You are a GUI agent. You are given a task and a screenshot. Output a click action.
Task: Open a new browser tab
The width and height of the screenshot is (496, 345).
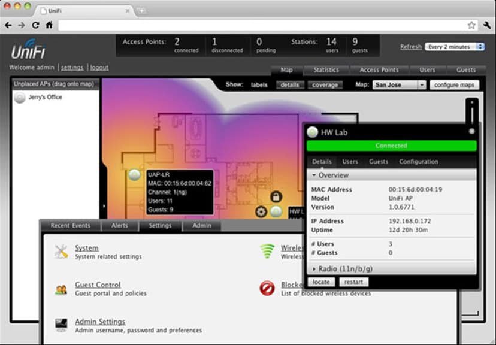tap(141, 11)
